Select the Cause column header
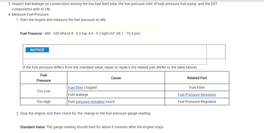Viewport: 264px width, 133px height. point(116,78)
